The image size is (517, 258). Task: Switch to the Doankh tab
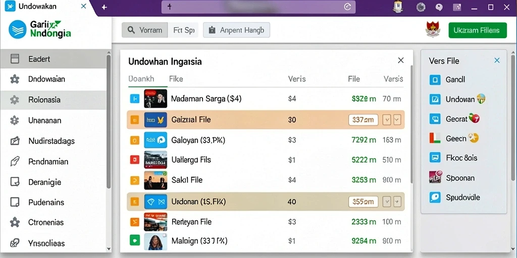[141, 79]
